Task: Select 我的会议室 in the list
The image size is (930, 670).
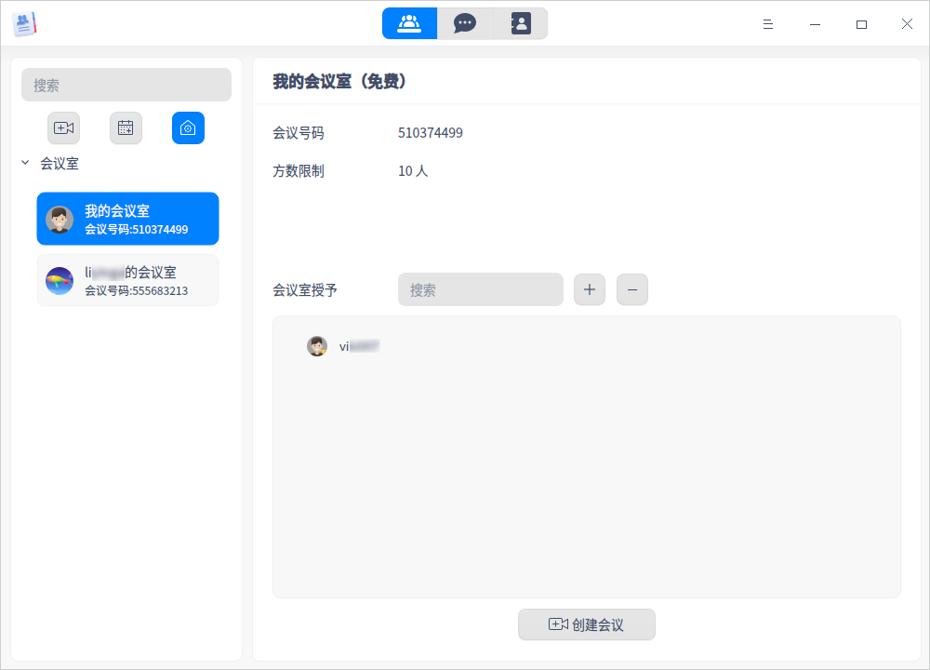Action: [127, 219]
